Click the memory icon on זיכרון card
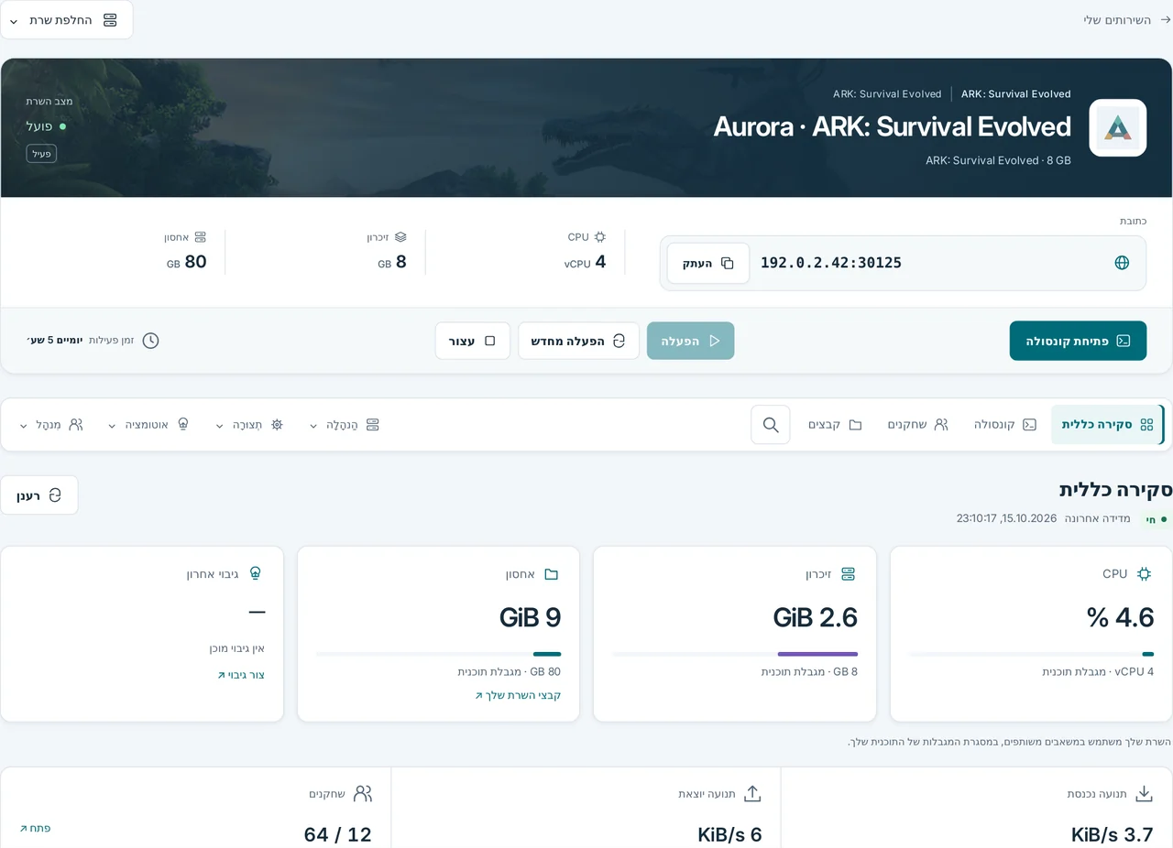 point(848,574)
